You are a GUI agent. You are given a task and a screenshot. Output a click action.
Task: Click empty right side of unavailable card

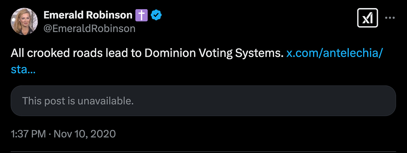point(307,101)
